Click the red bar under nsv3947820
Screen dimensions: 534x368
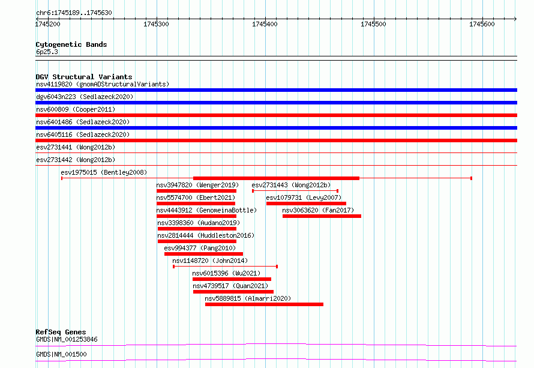point(197,191)
